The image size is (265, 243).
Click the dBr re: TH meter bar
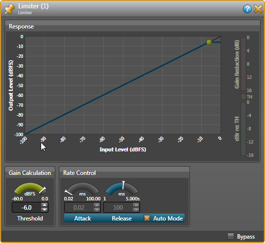243,129
